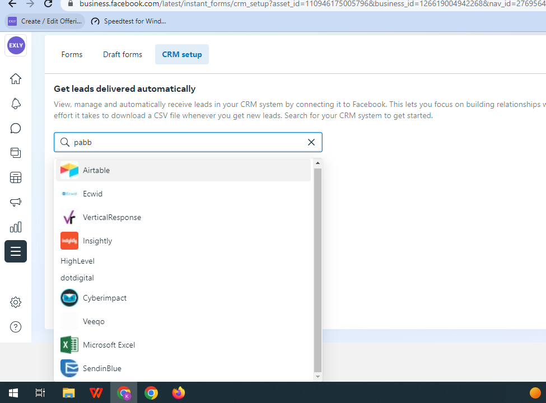Open the Create / Edit Offeri... bookmark

45,21
